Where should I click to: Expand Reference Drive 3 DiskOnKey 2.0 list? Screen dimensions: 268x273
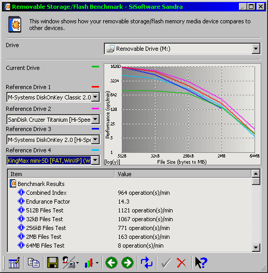coord(95,139)
